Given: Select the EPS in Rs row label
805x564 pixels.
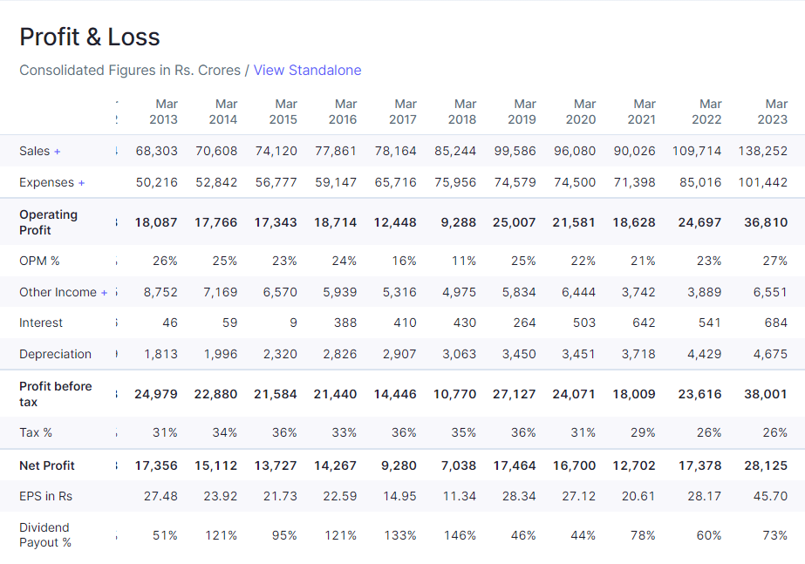Looking at the screenshot, I should coord(45,496).
